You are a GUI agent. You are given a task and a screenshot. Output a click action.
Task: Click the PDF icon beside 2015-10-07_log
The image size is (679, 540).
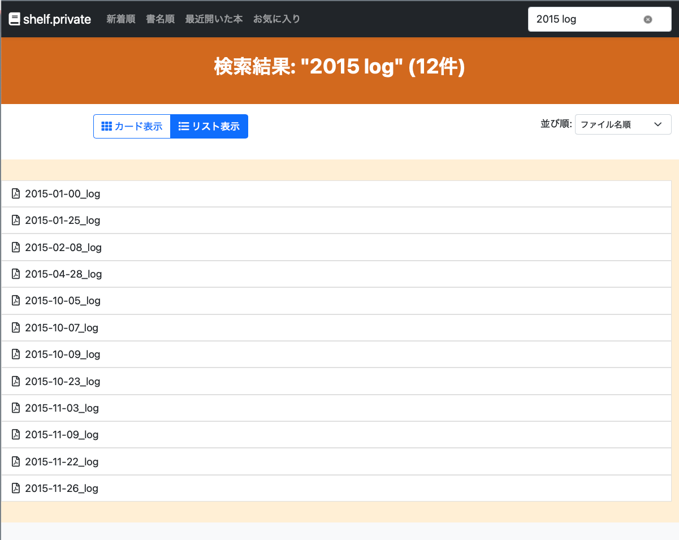coord(16,328)
